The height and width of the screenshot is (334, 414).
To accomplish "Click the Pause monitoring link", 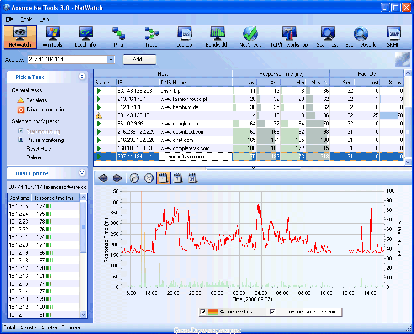I will 45,140.
